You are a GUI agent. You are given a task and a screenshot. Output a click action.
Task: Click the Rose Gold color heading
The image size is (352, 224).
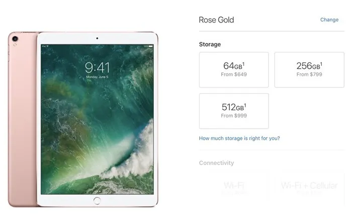216,20
